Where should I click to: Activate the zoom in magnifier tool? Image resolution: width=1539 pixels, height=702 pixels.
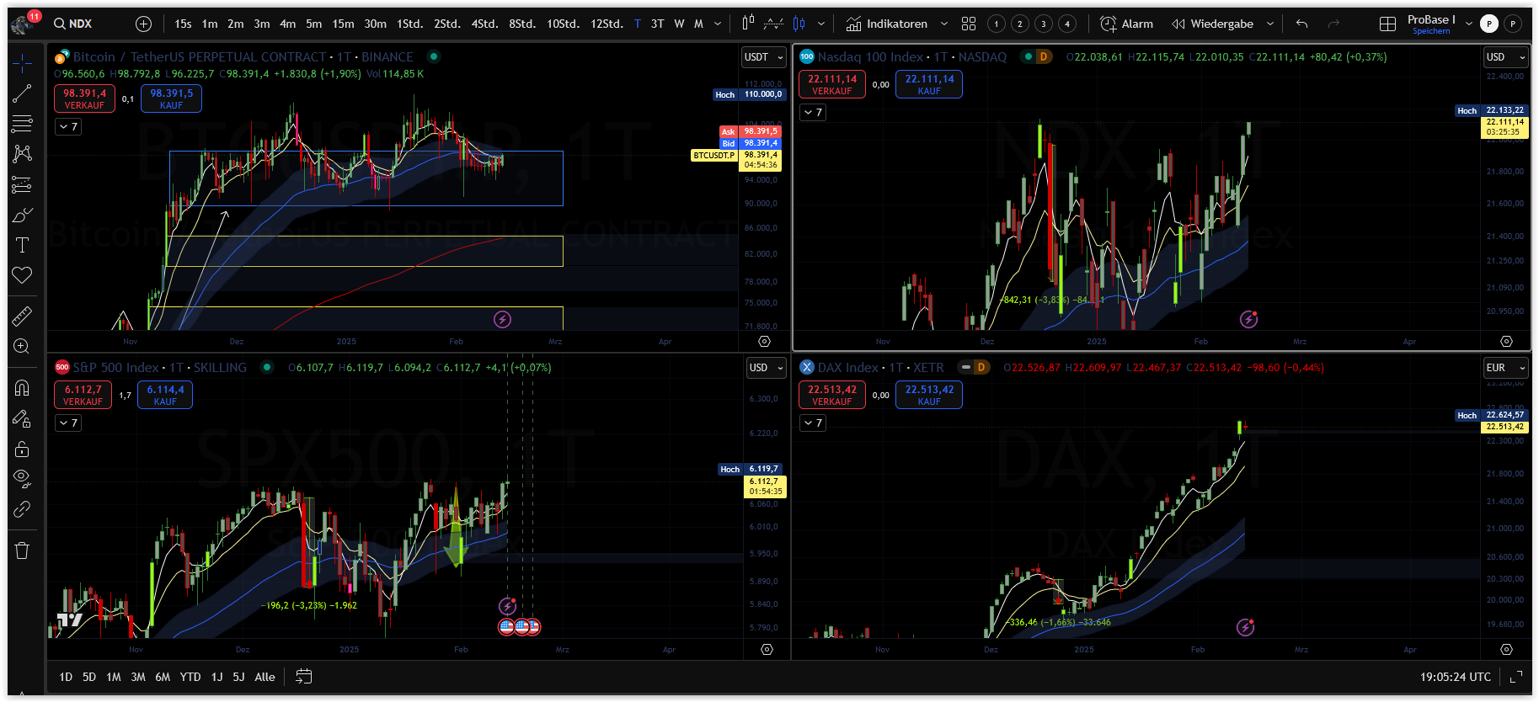tap(23, 346)
